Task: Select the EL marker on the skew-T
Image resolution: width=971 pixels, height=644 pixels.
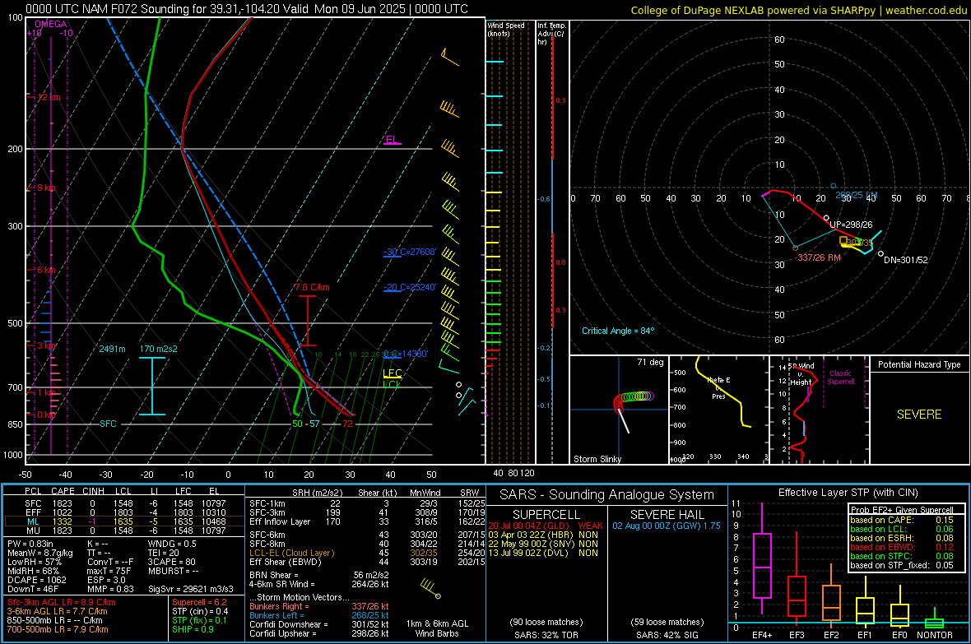Action: (392, 140)
